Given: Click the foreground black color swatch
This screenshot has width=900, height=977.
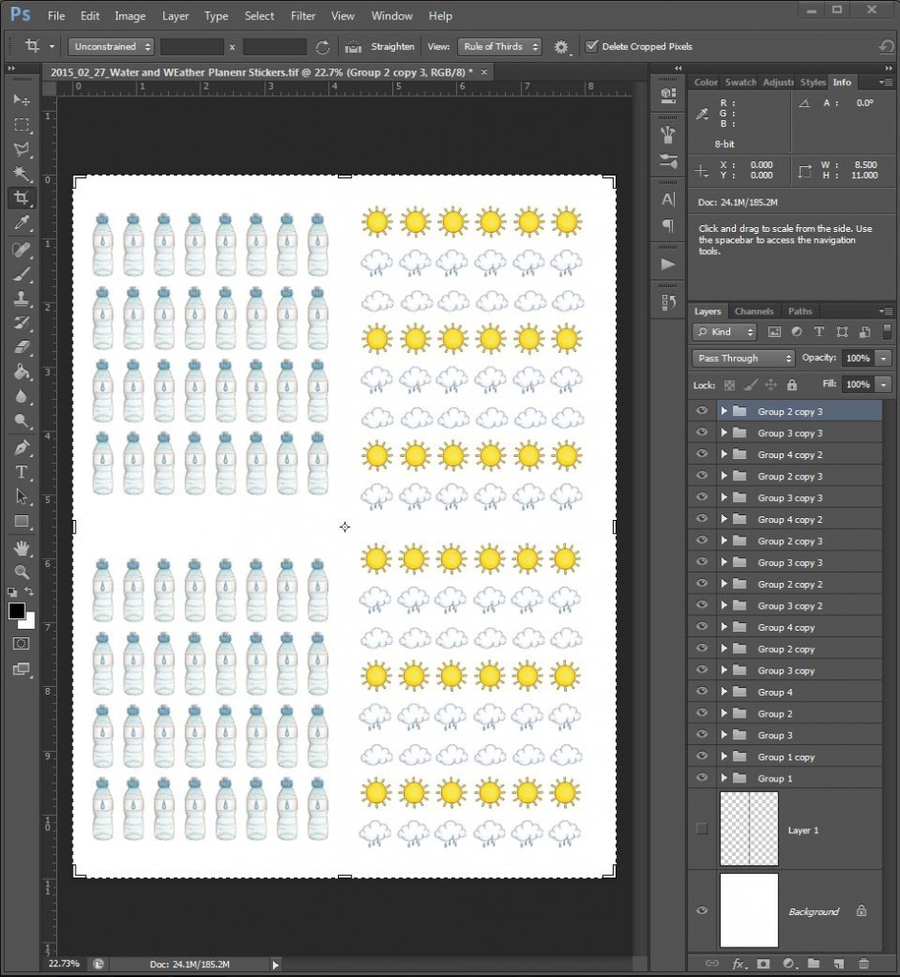Looking at the screenshot, I should [x=16, y=611].
